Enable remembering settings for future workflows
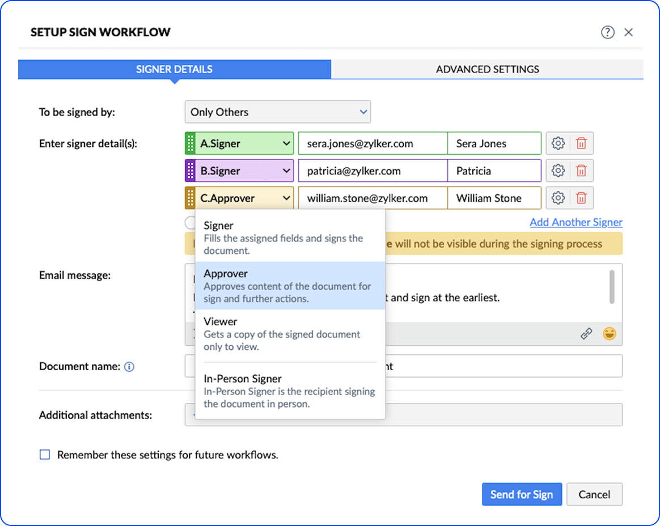Viewport: 660px width, 526px height. 44,454
